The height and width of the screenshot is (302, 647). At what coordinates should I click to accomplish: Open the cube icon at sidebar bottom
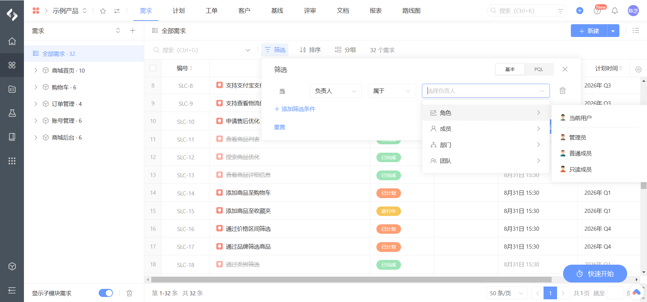[x=12, y=266]
